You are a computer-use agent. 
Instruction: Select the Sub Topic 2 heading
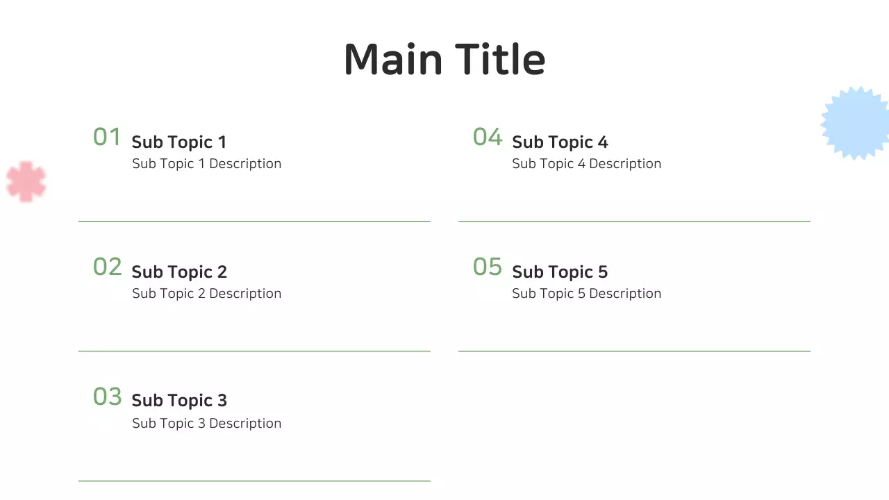coord(178,272)
